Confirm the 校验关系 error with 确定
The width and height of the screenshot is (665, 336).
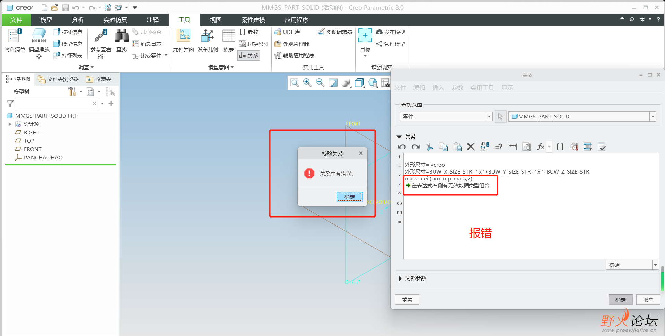350,197
